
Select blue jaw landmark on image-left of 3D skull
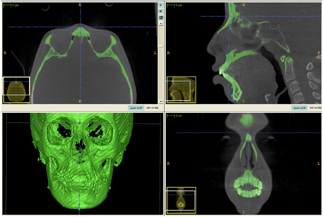48,187
